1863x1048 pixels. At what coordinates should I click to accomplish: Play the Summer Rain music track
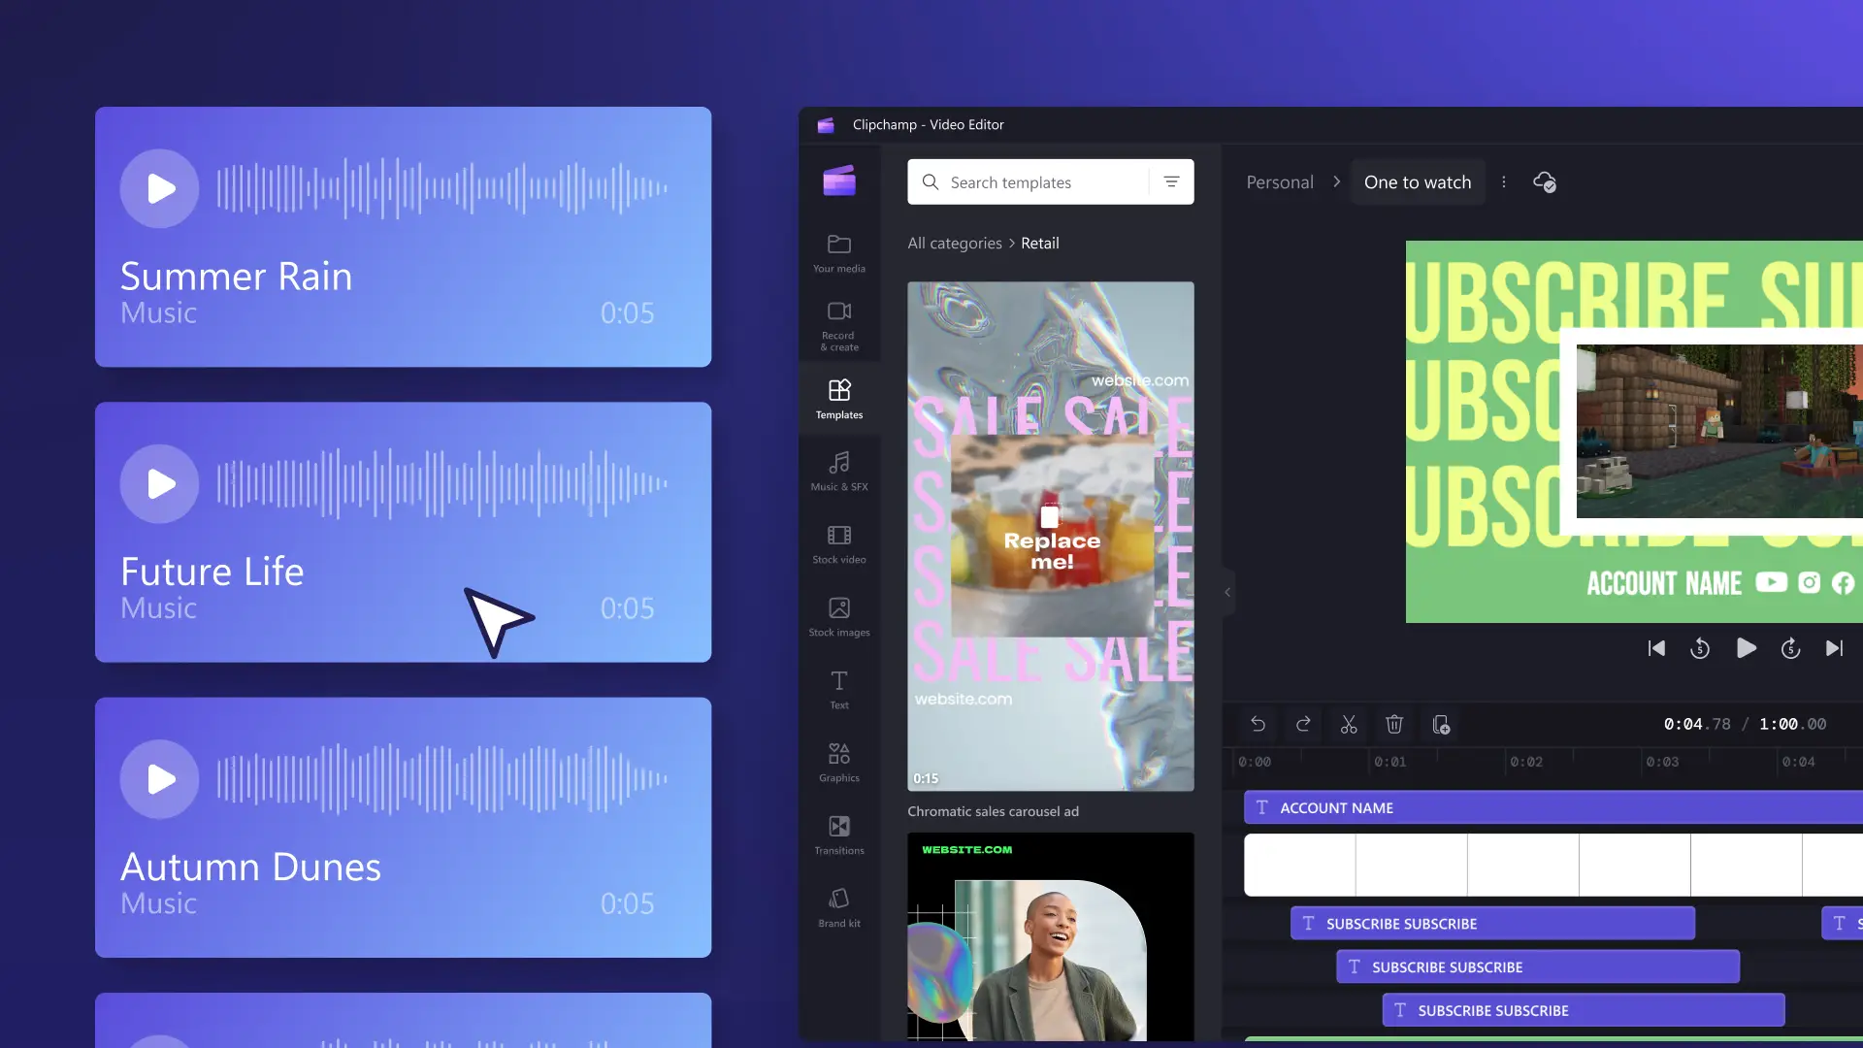click(160, 187)
